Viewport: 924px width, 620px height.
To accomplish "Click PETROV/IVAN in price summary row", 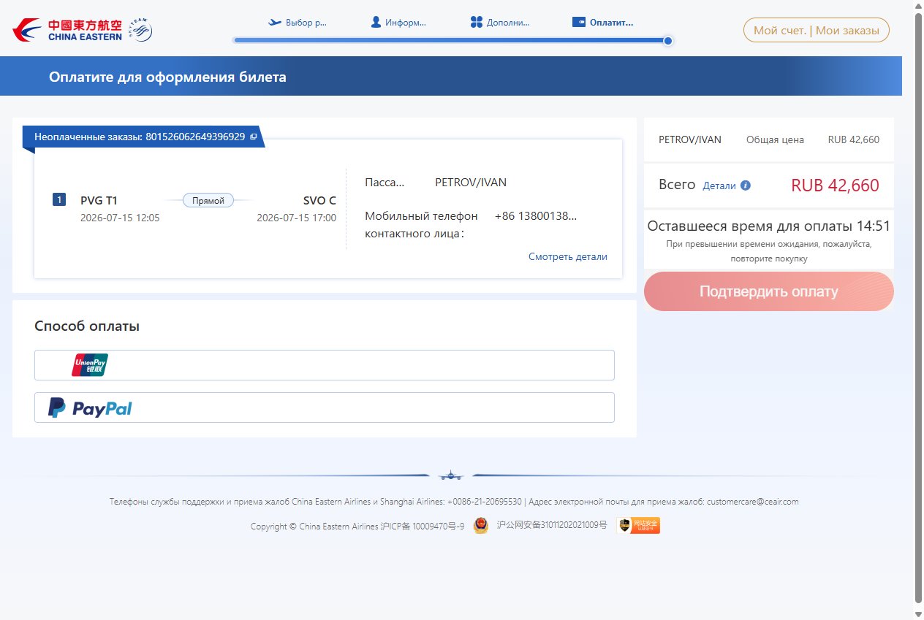I will point(690,139).
